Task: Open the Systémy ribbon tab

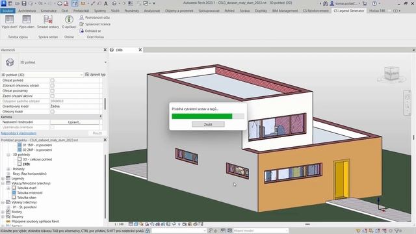Action: pos(99,11)
